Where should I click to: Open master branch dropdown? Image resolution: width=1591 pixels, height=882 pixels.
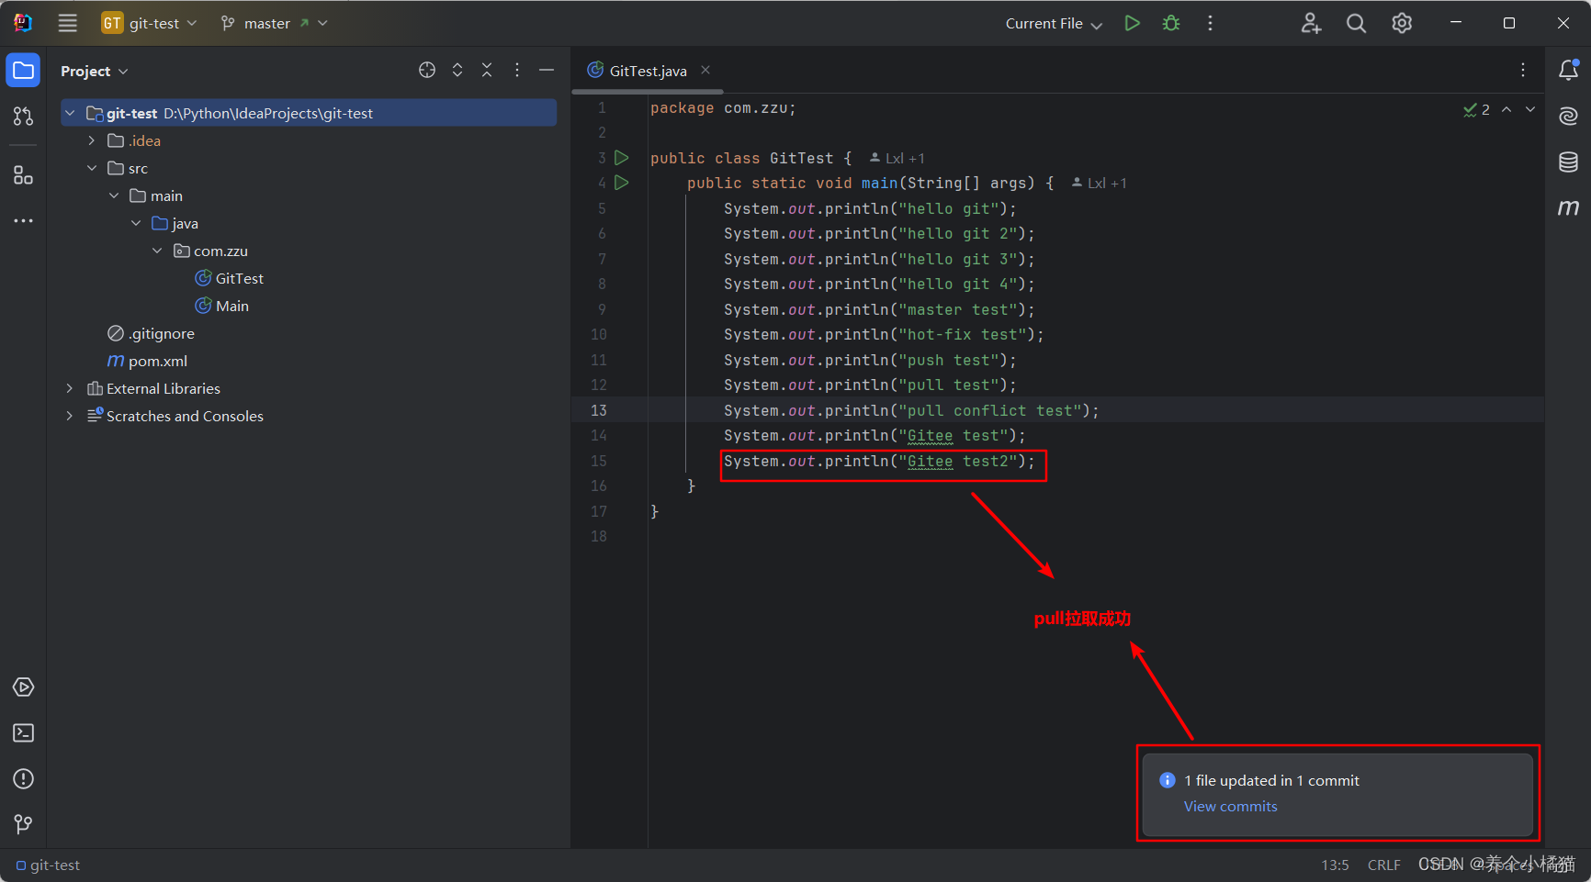274,23
